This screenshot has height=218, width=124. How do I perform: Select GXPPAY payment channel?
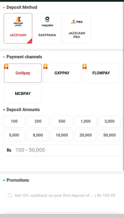[x=62, y=73]
